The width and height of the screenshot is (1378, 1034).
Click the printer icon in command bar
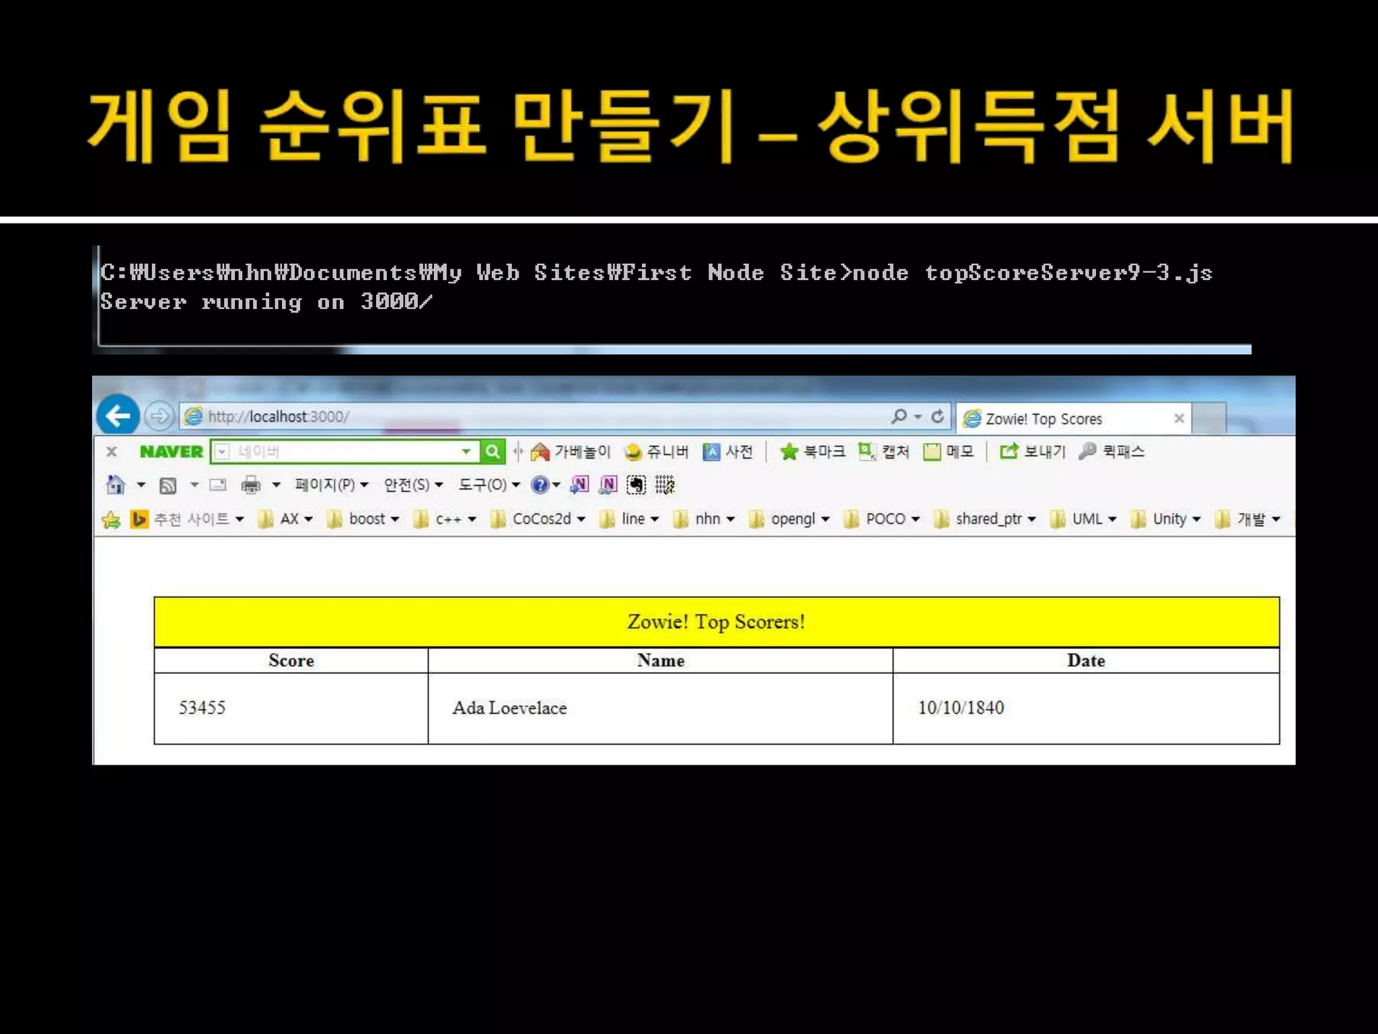(x=251, y=485)
